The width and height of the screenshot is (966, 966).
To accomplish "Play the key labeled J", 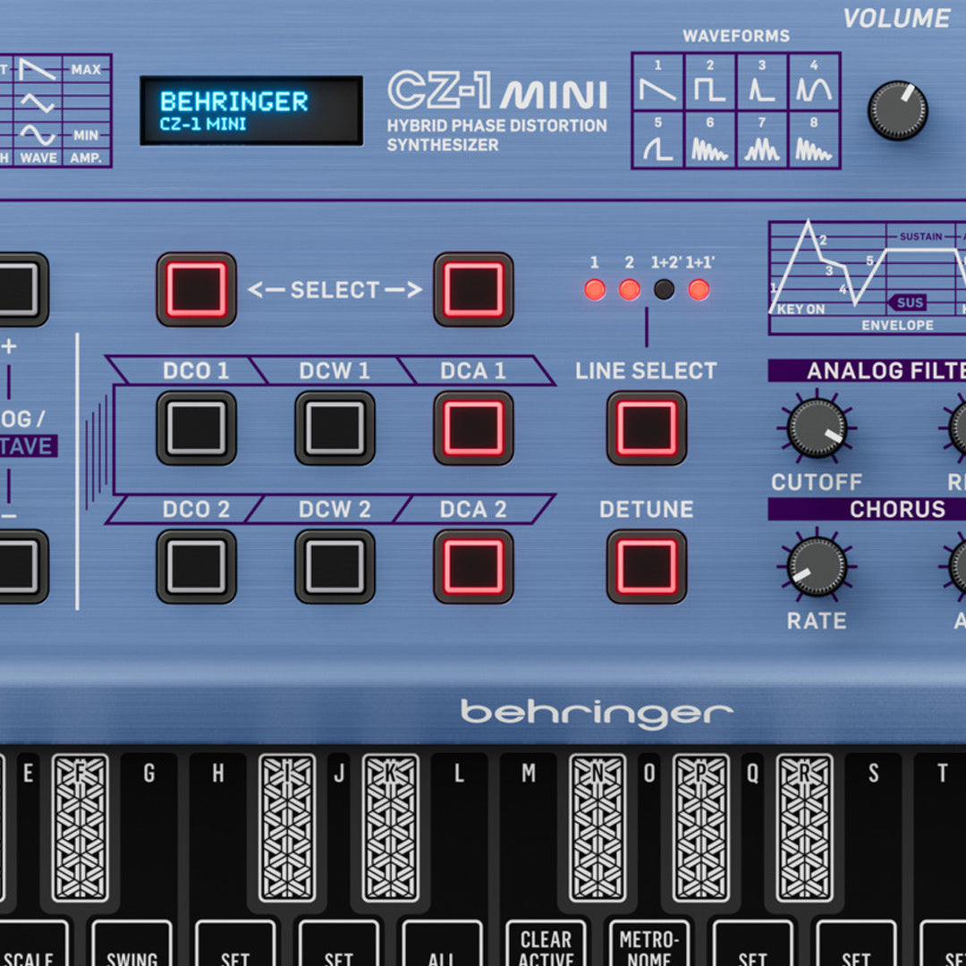I will (x=339, y=832).
